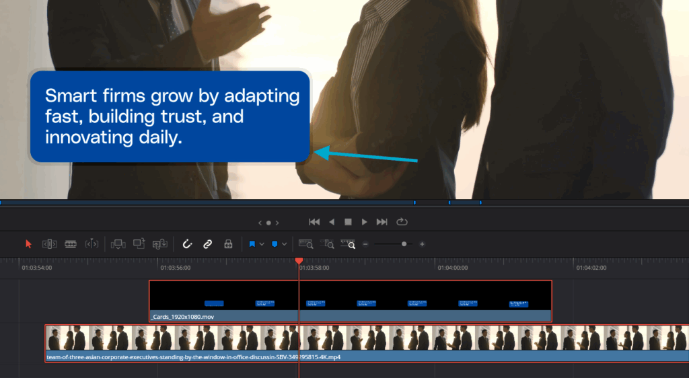Viewport: 689px width, 378px height.
Task: Activate Trim Edit Mode tool
Action: [50, 244]
